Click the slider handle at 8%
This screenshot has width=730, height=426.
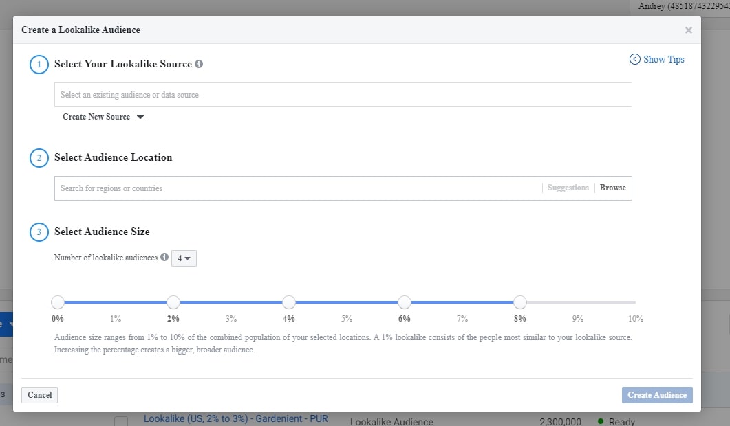(x=520, y=302)
